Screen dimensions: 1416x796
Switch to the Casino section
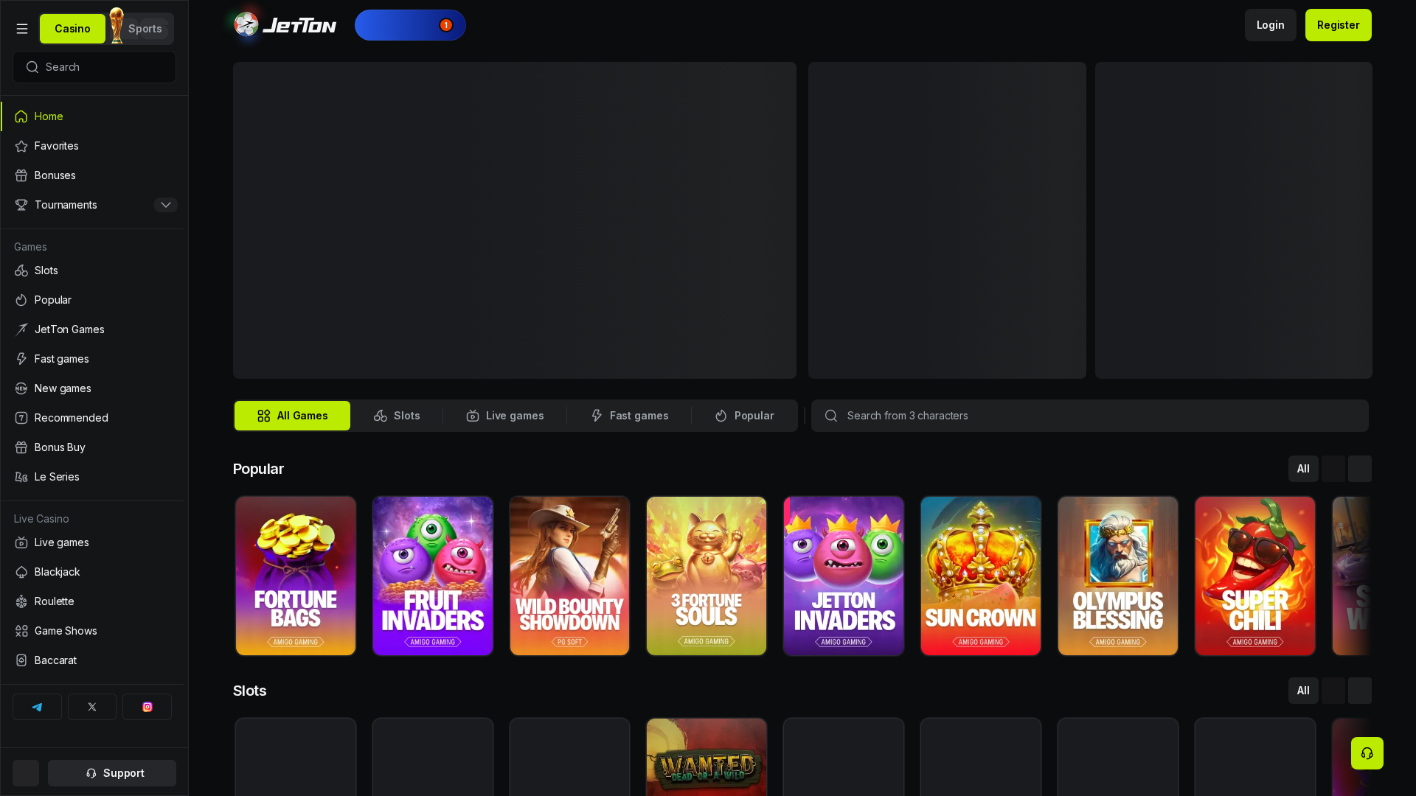coord(72,29)
